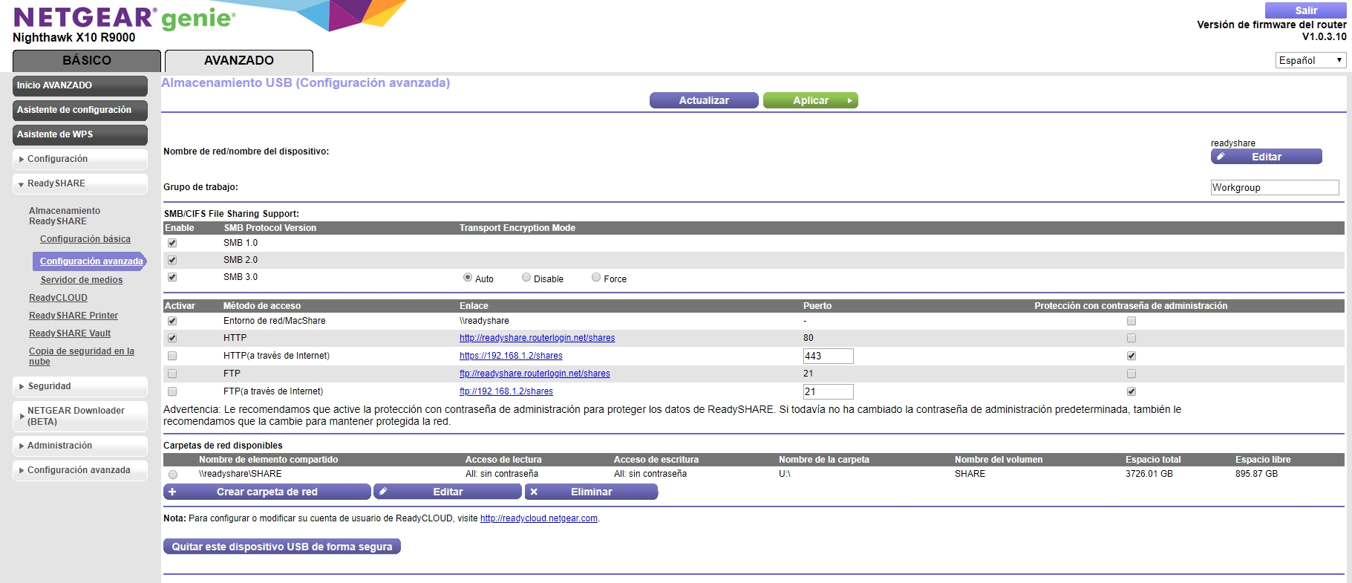Click the Aplicar button

pos(811,100)
